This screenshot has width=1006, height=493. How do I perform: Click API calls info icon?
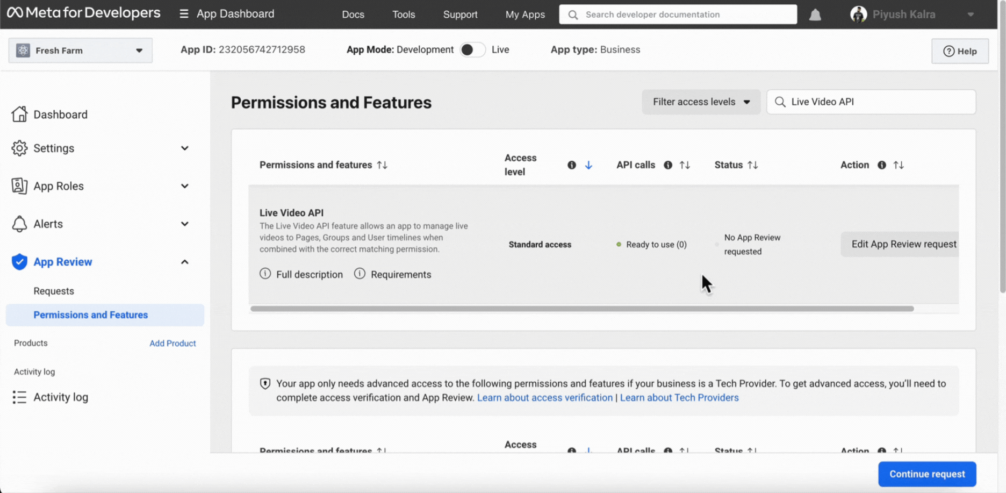[x=668, y=165]
